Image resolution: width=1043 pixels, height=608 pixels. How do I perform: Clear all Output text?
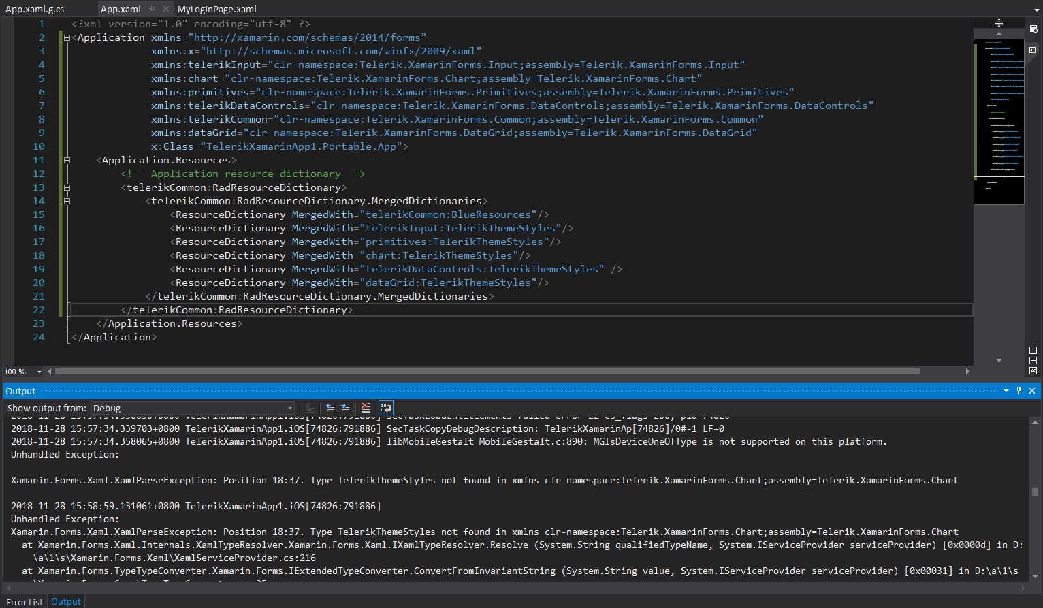point(366,408)
